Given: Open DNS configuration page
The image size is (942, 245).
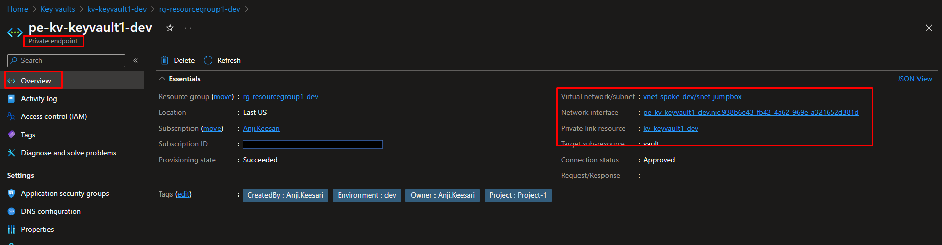Looking at the screenshot, I should (51, 211).
